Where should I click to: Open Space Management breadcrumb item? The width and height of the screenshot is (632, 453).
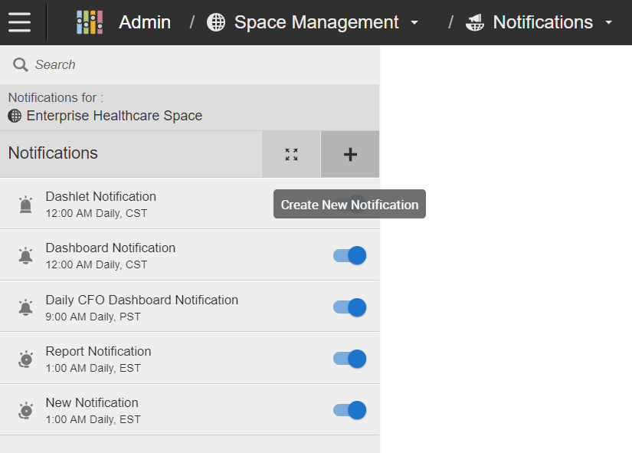click(x=316, y=22)
